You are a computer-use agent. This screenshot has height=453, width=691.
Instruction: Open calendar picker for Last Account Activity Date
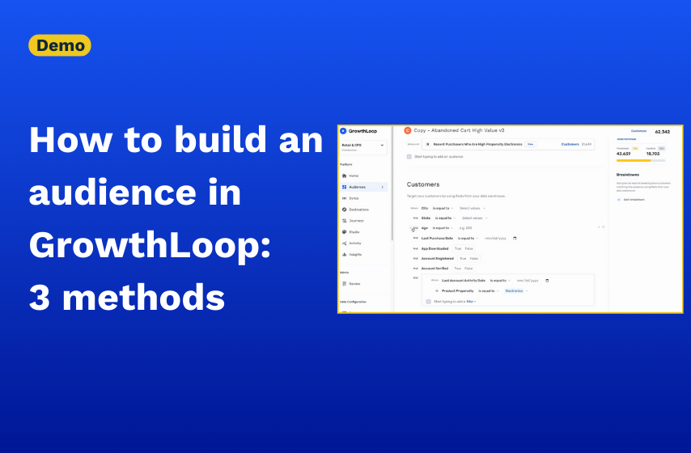point(547,281)
